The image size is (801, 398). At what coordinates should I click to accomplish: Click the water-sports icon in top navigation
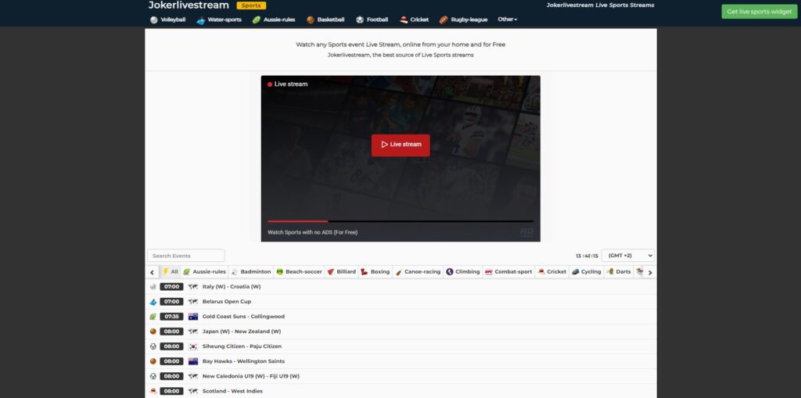(201, 20)
